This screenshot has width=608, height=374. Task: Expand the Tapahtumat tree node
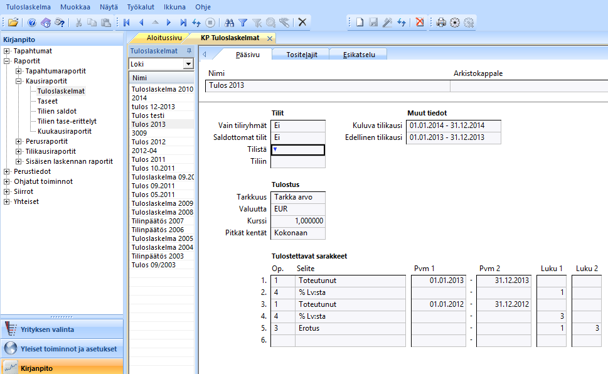tap(7, 51)
